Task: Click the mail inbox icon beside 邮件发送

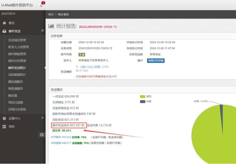Action: pos(4,31)
